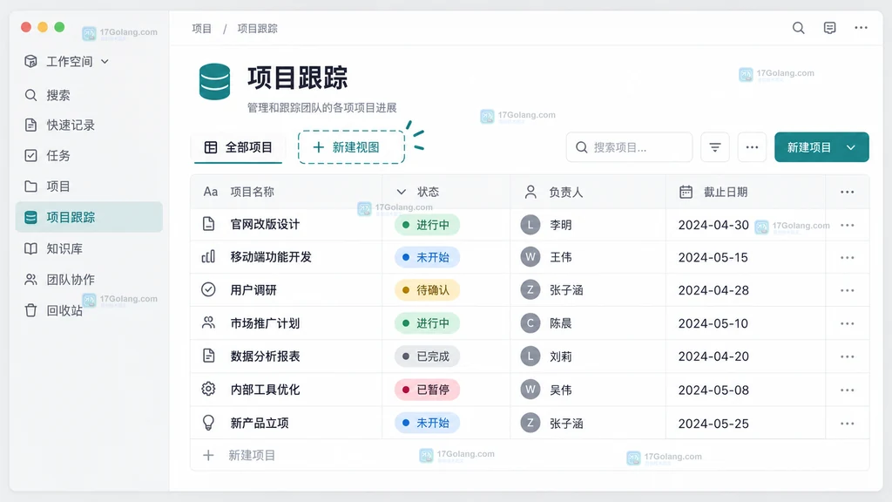Viewport: 892px width, 502px height.
Task: Open table column options three-dot icon
Action: (847, 192)
